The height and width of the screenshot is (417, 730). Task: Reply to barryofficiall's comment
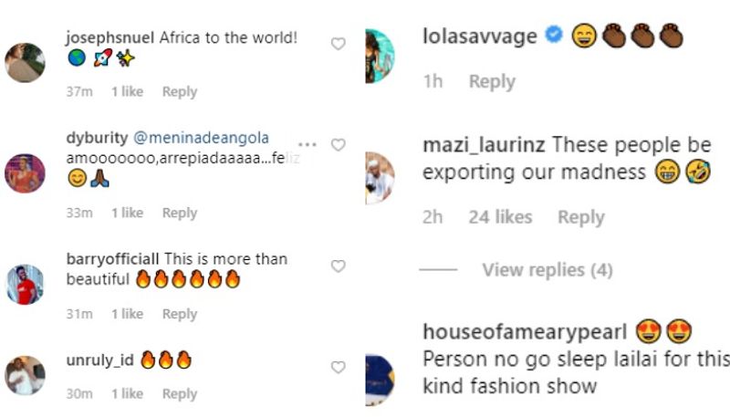pos(180,314)
